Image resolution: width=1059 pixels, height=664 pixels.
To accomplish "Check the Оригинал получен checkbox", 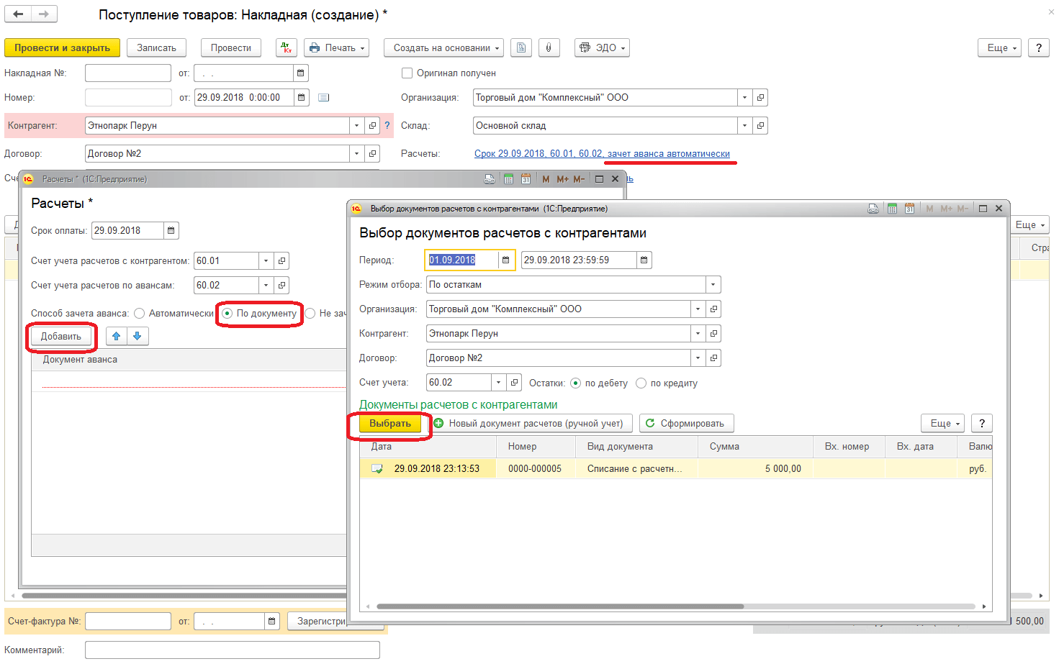I will tap(407, 73).
